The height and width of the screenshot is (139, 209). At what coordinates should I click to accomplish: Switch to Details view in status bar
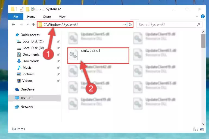196,129
